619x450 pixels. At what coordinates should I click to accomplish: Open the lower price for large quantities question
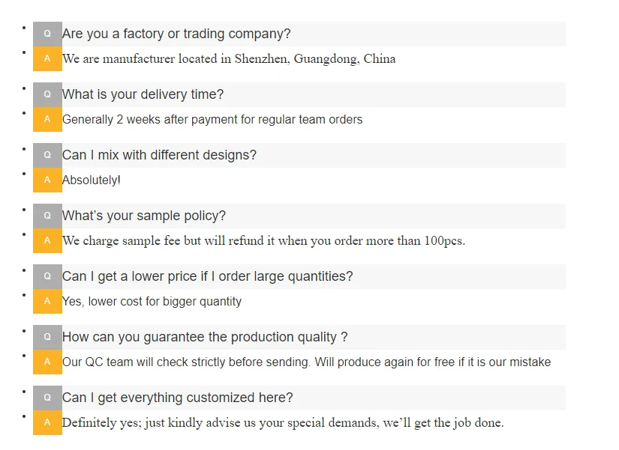click(x=207, y=277)
